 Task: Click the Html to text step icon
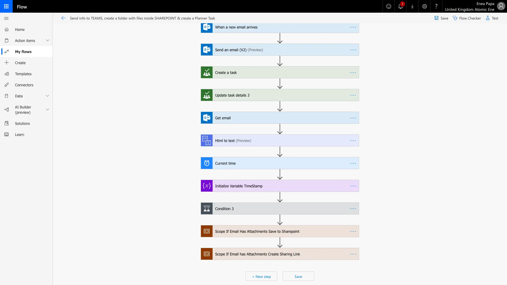click(x=206, y=141)
